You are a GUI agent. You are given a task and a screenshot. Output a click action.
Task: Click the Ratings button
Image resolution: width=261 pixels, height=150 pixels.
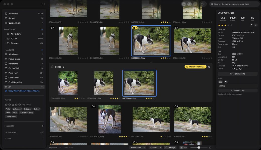[170, 147]
